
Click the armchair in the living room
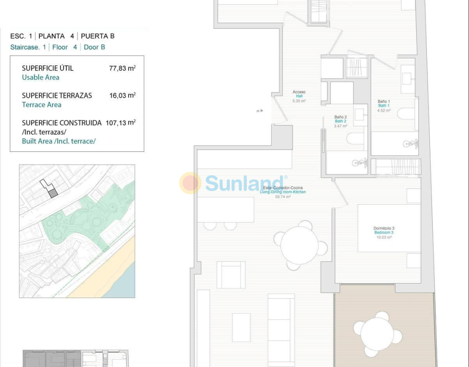(x=231, y=275)
